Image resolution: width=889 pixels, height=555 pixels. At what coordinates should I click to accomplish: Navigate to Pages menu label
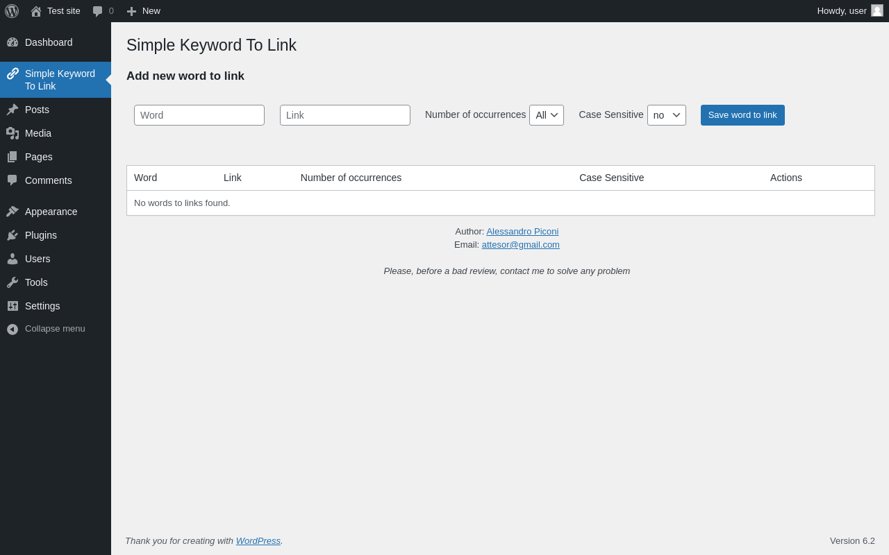(39, 157)
